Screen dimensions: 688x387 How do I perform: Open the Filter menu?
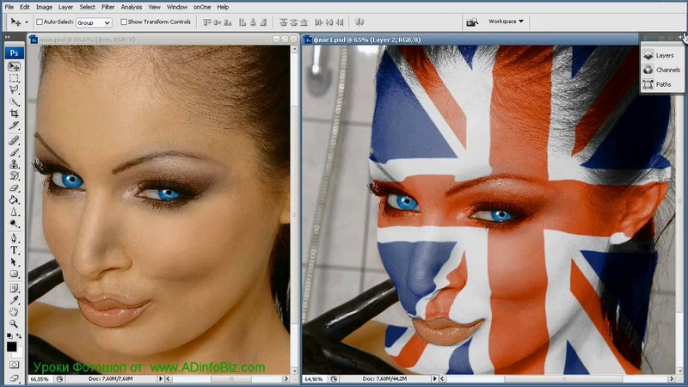tap(107, 7)
